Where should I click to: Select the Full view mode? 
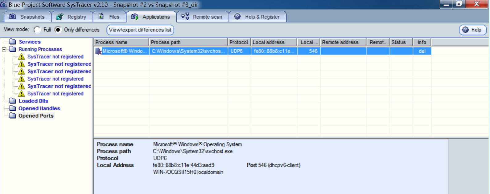[x=37, y=30]
